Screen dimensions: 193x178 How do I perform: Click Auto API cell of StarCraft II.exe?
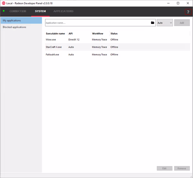click(71, 47)
